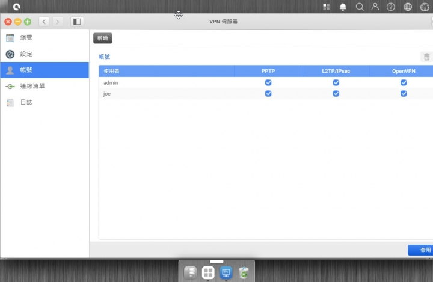The height and width of the screenshot is (282, 433).
Task: Click the trash delete icon above table
Action: point(426,57)
